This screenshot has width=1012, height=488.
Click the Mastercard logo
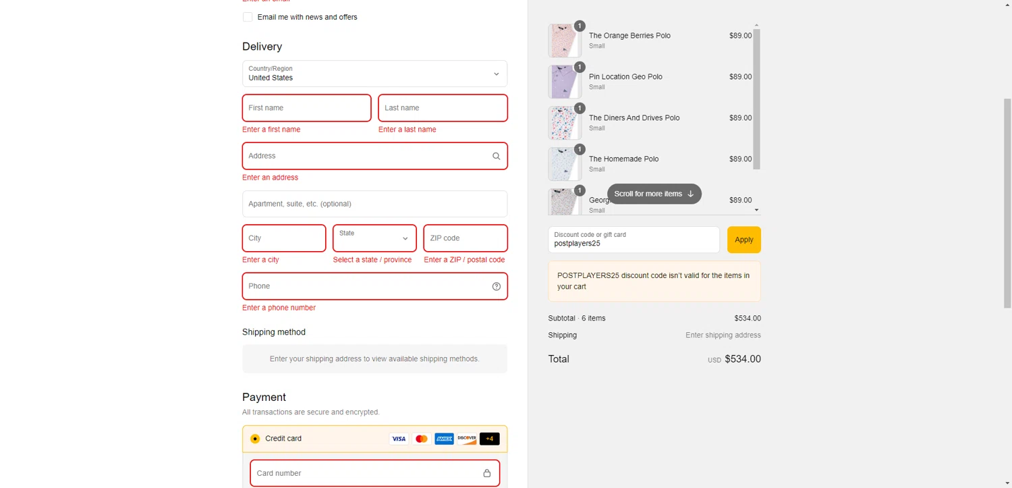click(x=422, y=439)
